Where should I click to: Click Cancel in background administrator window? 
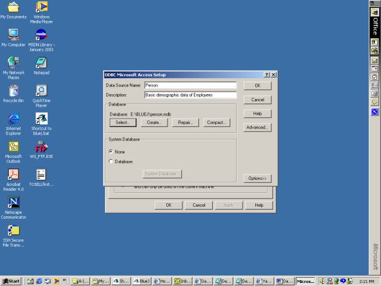tap(199, 205)
